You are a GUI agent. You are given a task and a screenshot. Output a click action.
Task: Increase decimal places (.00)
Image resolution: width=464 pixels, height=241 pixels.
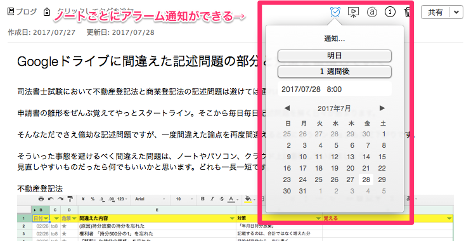click(112, 199)
